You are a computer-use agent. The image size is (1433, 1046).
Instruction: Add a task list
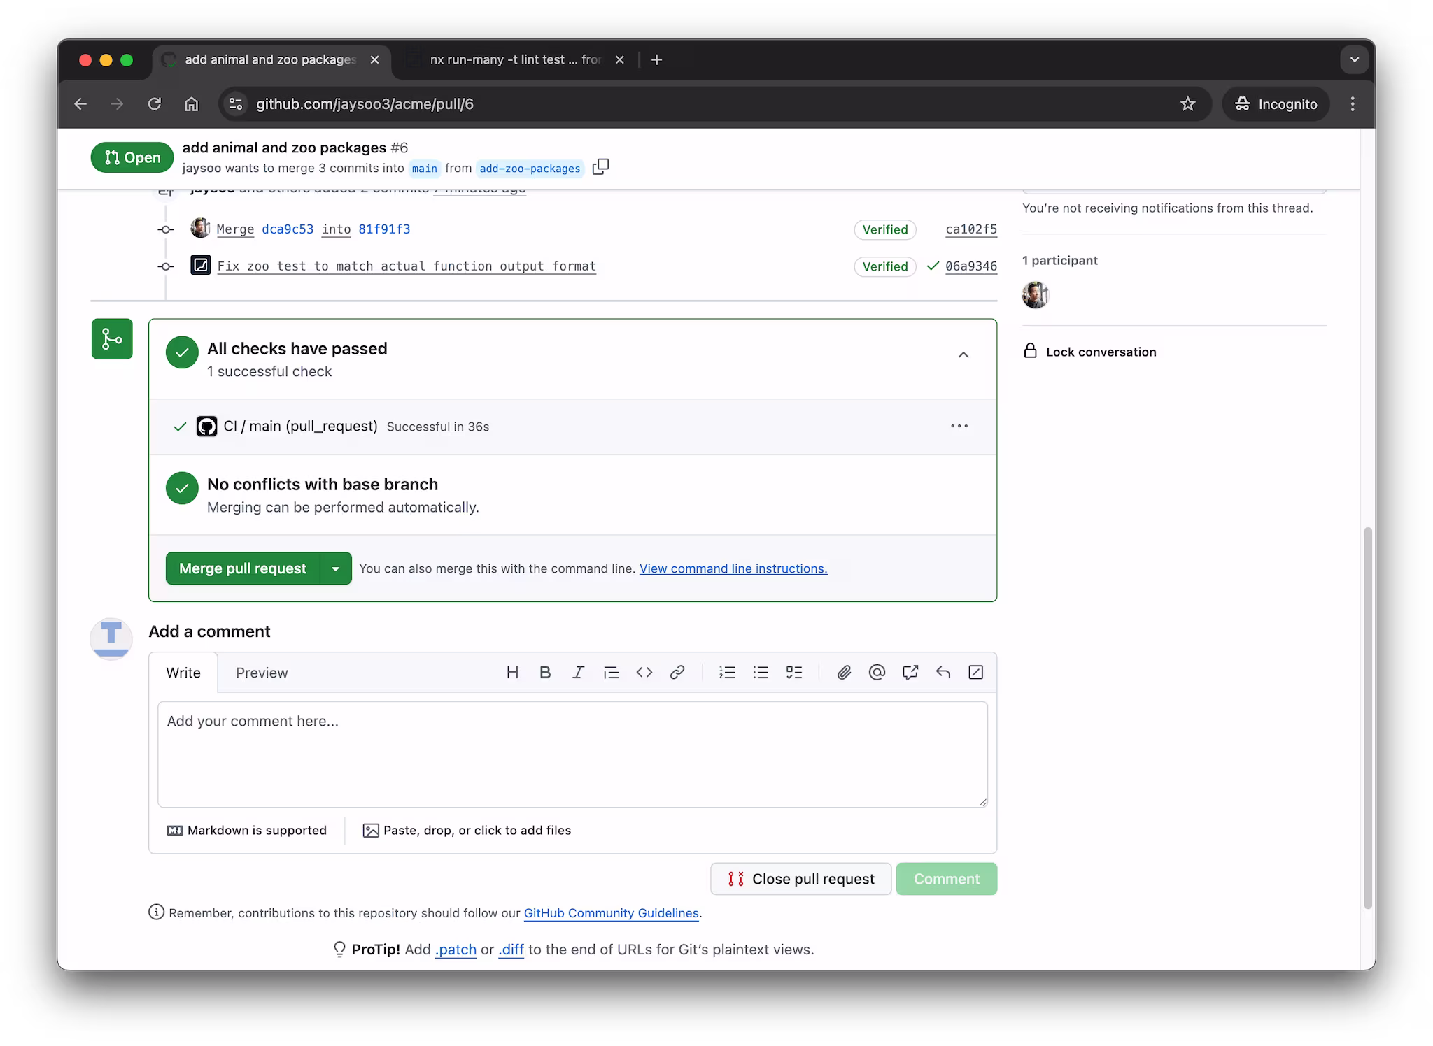tap(794, 672)
